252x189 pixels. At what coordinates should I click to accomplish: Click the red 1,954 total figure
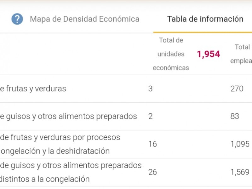(209, 54)
